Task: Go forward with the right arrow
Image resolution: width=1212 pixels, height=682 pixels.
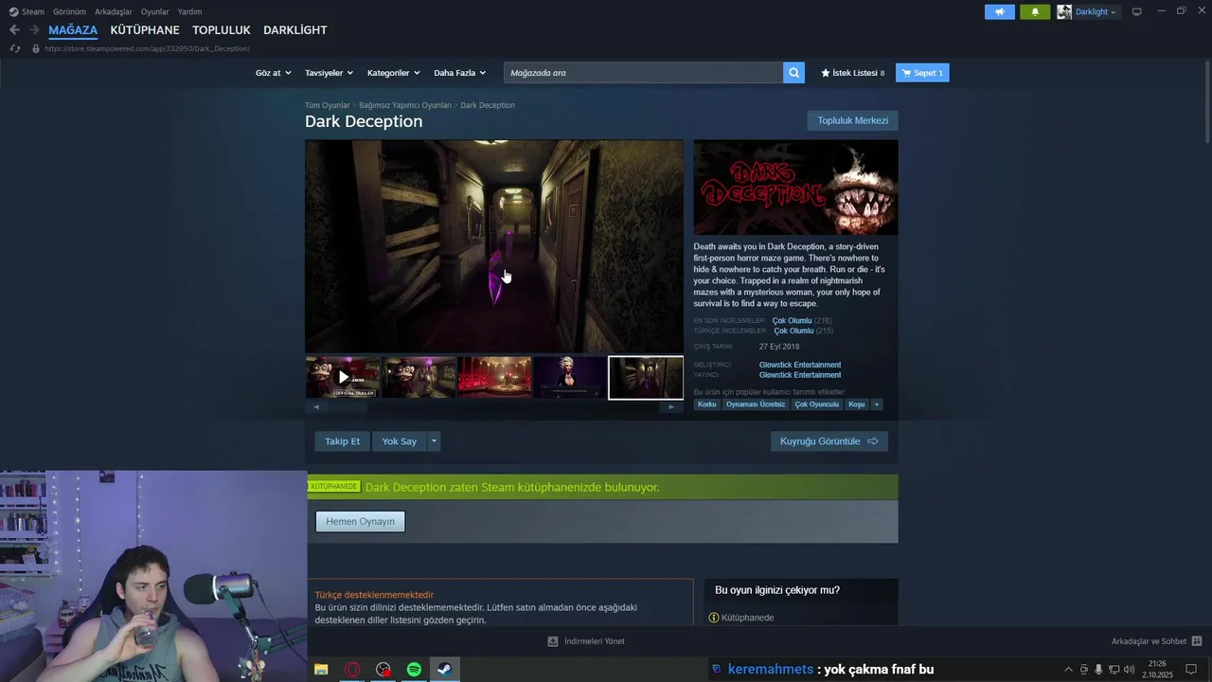Action: (x=34, y=30)
